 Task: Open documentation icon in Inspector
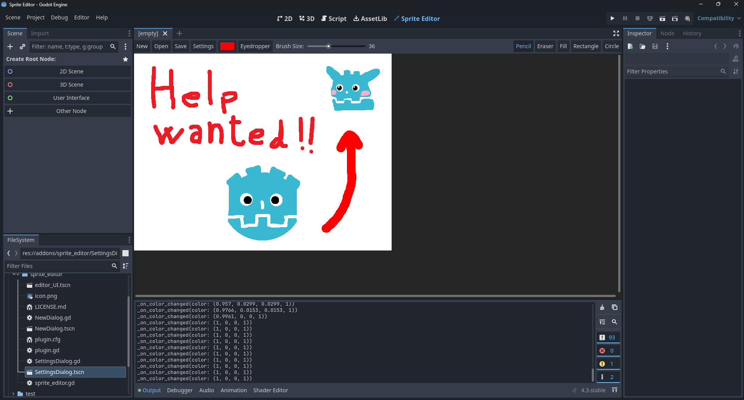[x=736, y=59]
